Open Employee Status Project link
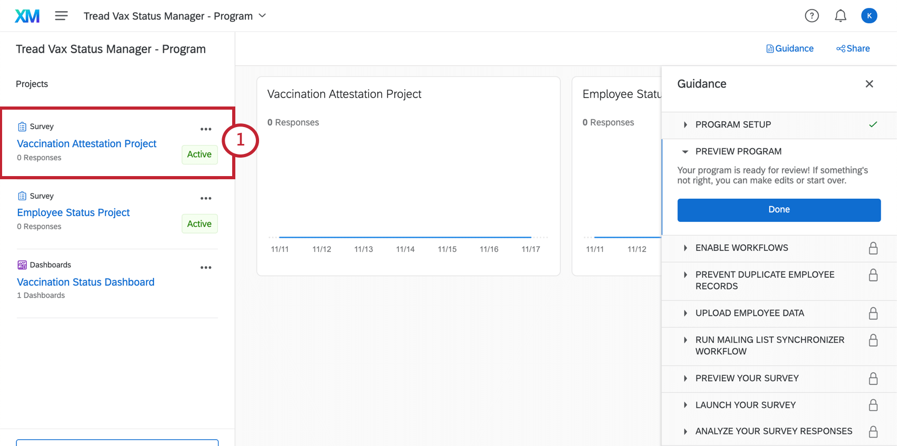This screenshot has width=897, height=446. (73, 212)
